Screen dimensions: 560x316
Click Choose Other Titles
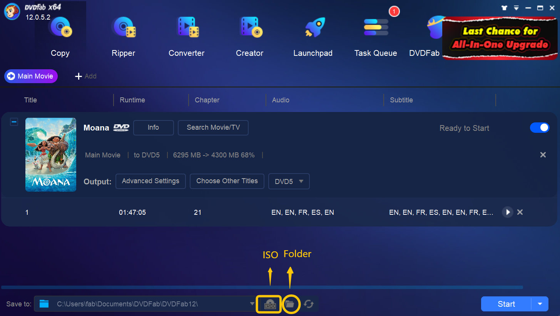tap(227, 181)
